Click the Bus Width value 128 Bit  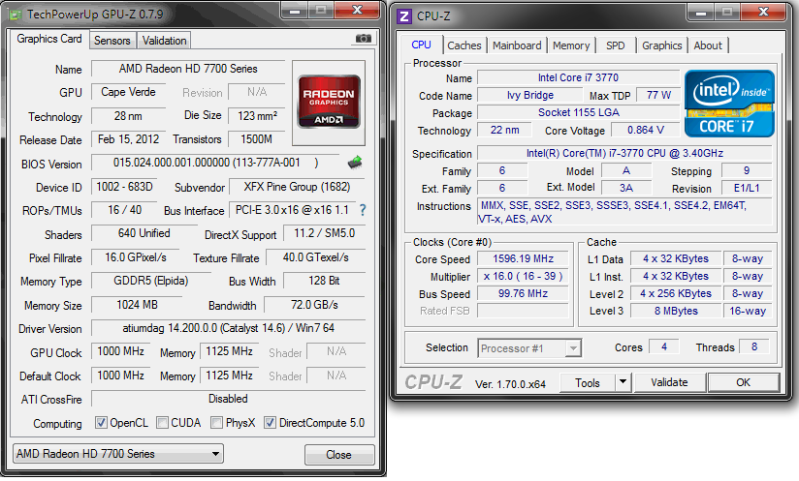(x=324, y=281)
